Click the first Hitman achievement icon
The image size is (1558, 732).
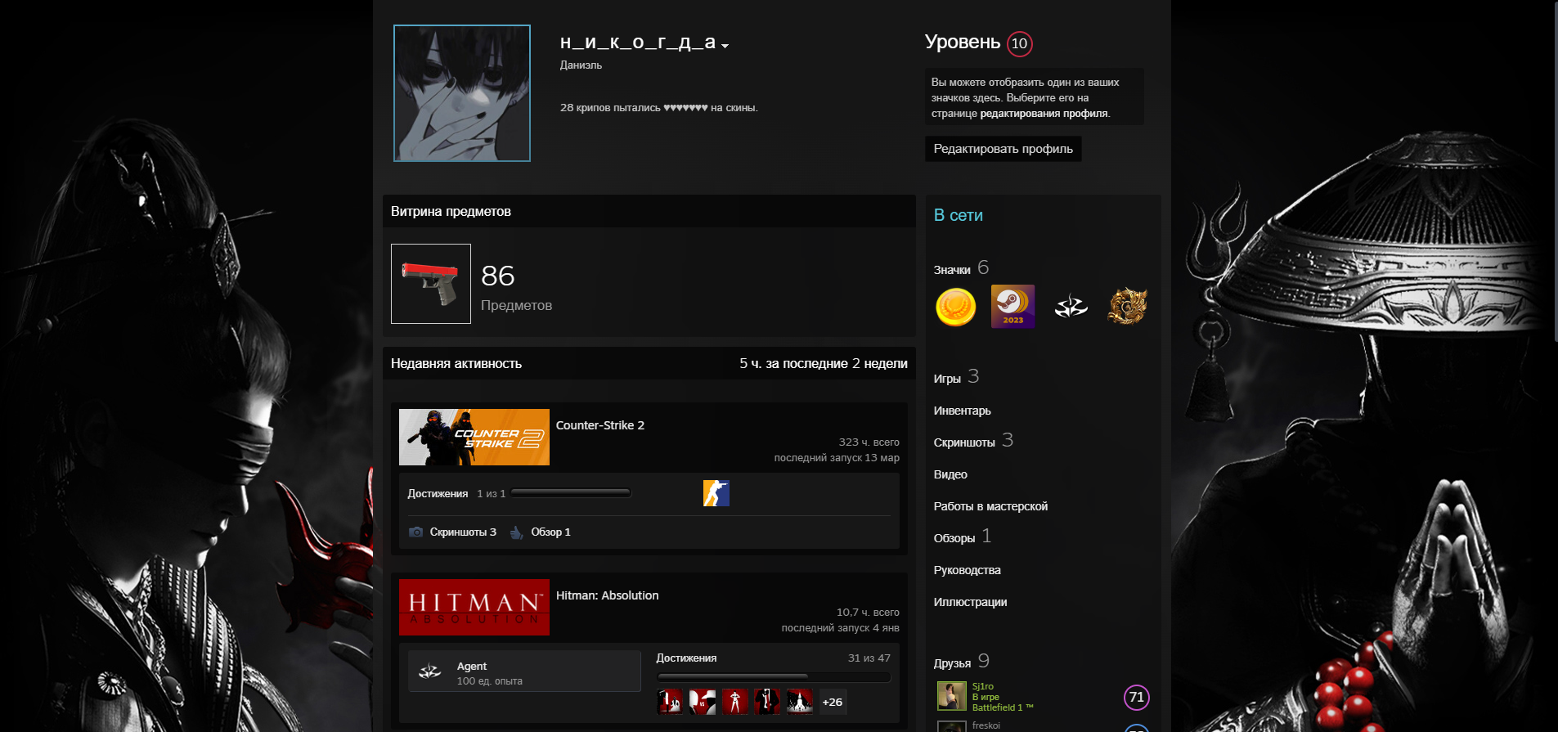coord(670,702)
